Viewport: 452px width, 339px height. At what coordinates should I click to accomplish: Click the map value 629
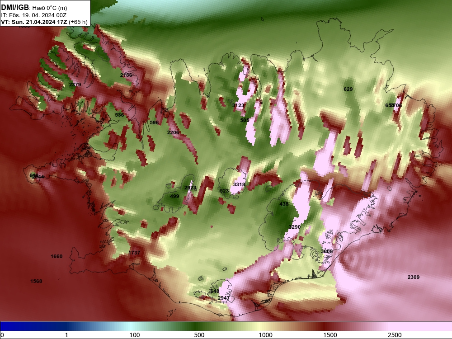point(348,89)
